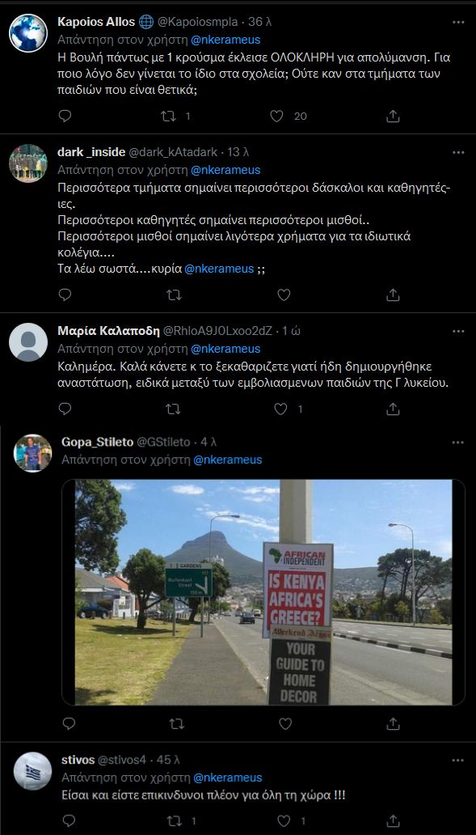Retweet Kapoios Allos tweet about Βουλή
Screen dimensions: 476x835
coord(168,116)
